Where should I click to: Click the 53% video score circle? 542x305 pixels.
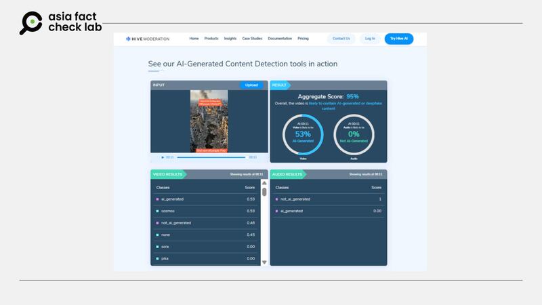pyautogui.click(x=303, y=134)
